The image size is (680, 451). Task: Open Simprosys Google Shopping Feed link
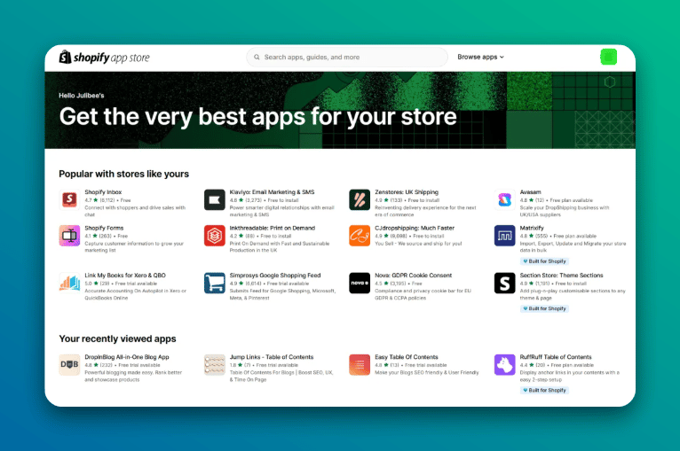pos(275,275)
